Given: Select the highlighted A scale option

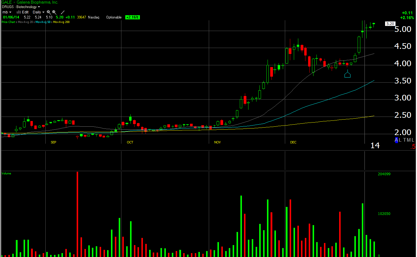Looking at the screenshot, I should 396,140.
